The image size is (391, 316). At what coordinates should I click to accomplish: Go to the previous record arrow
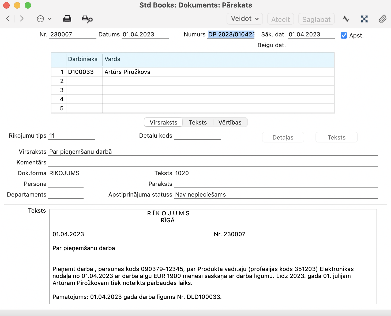(x=8, y=18)
